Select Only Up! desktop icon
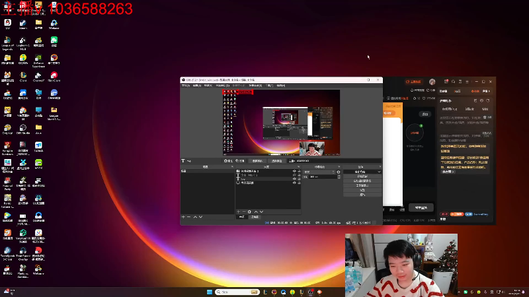 click(7, 129)
